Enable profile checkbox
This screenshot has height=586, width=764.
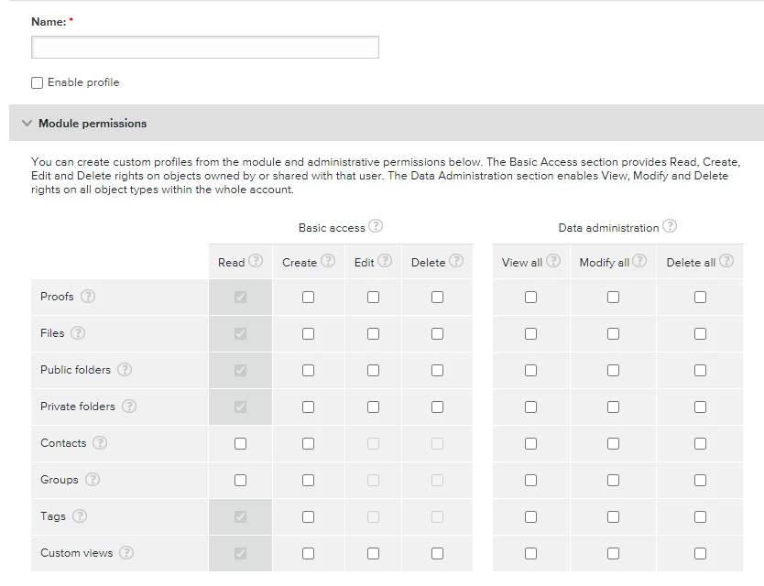pos(38,82)
